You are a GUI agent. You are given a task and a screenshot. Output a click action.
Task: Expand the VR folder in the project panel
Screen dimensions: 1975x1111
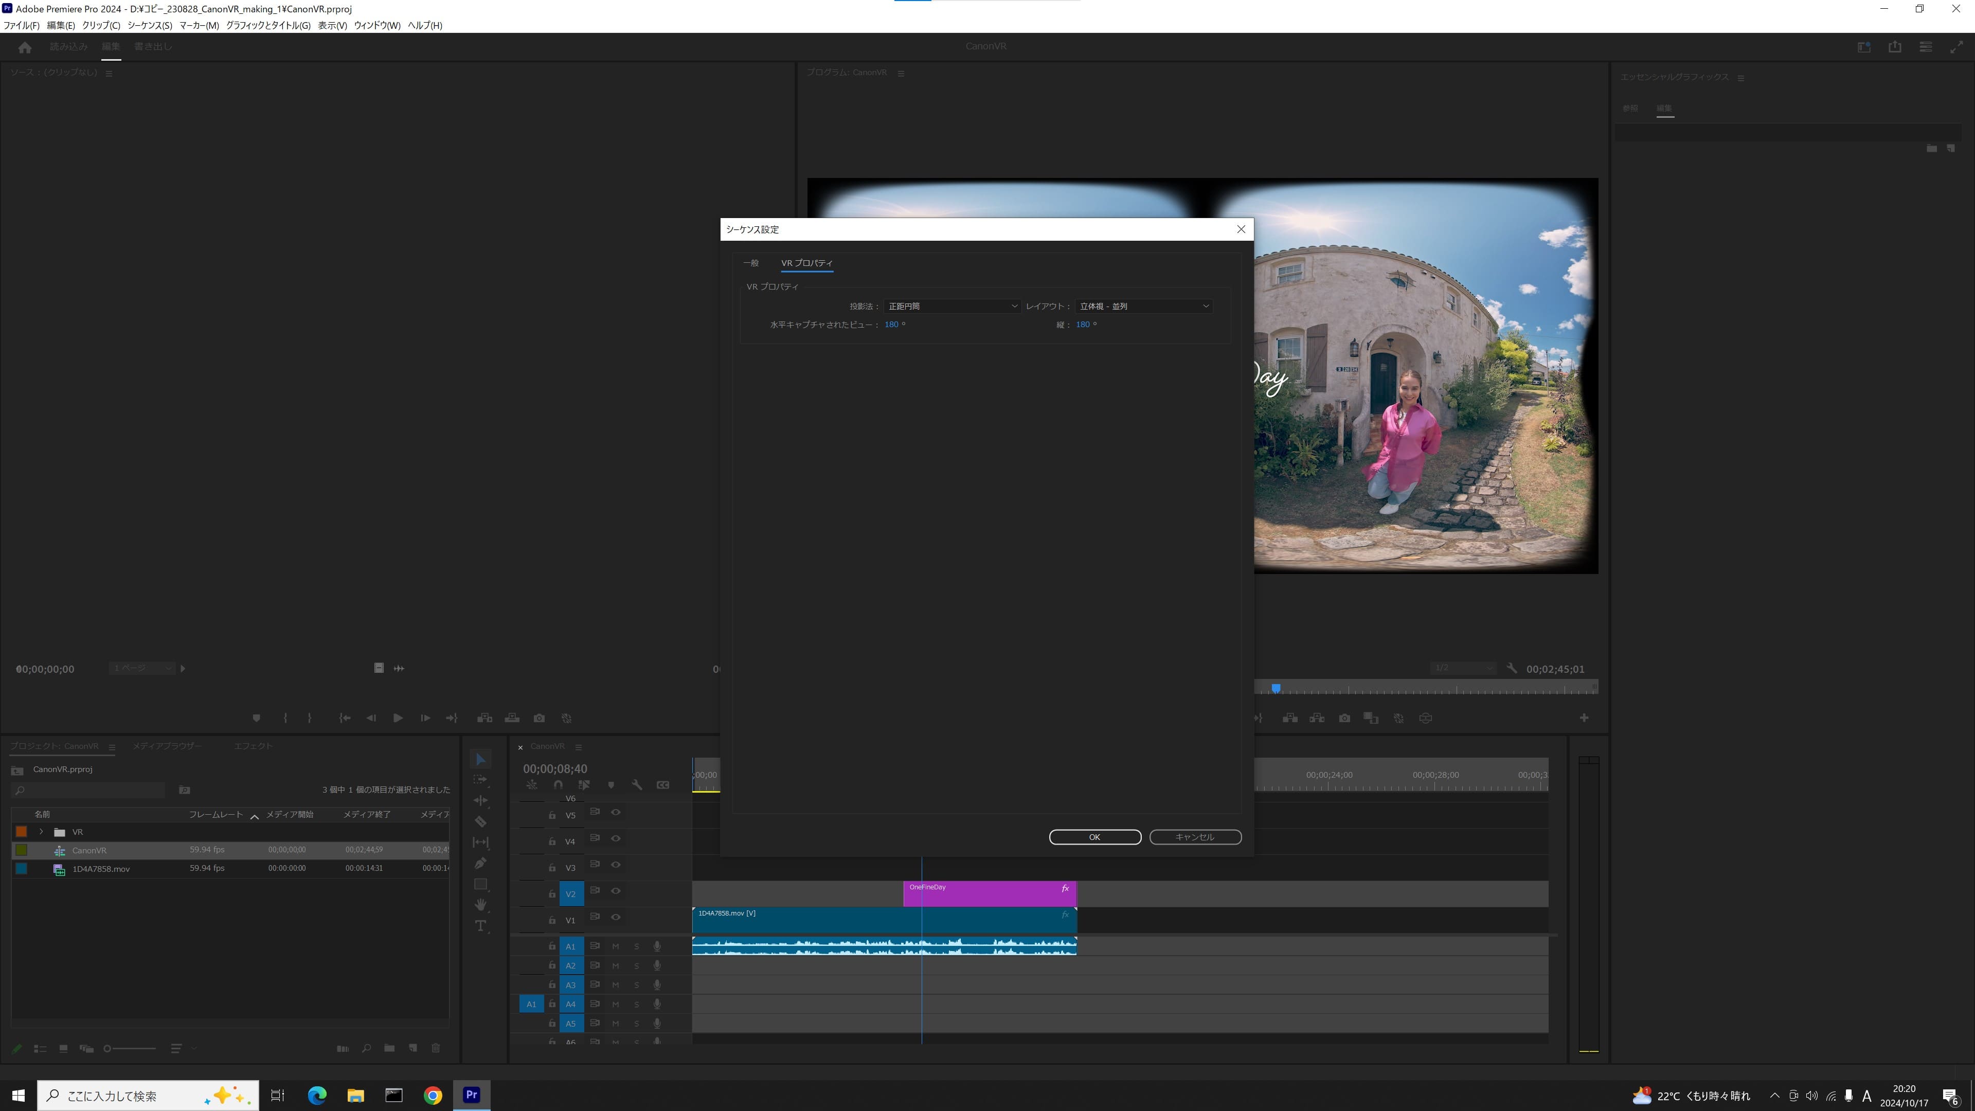(x=41, y=832)
